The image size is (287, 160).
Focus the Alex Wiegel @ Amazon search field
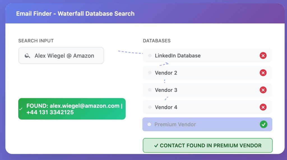(61, 56)
